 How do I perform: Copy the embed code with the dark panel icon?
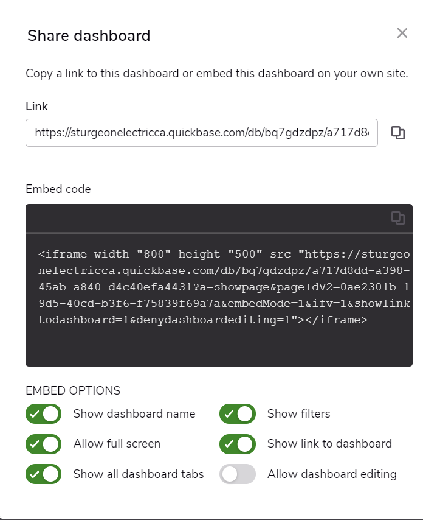[x=398, y=218]
